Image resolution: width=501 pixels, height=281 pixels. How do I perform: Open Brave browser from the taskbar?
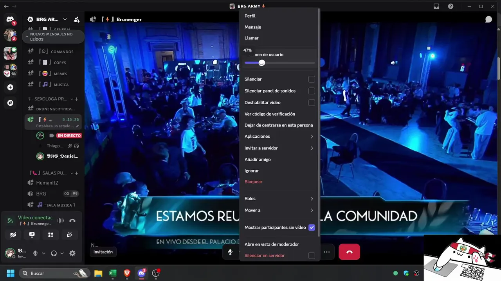pyautogui.click(x=127, y=273)
